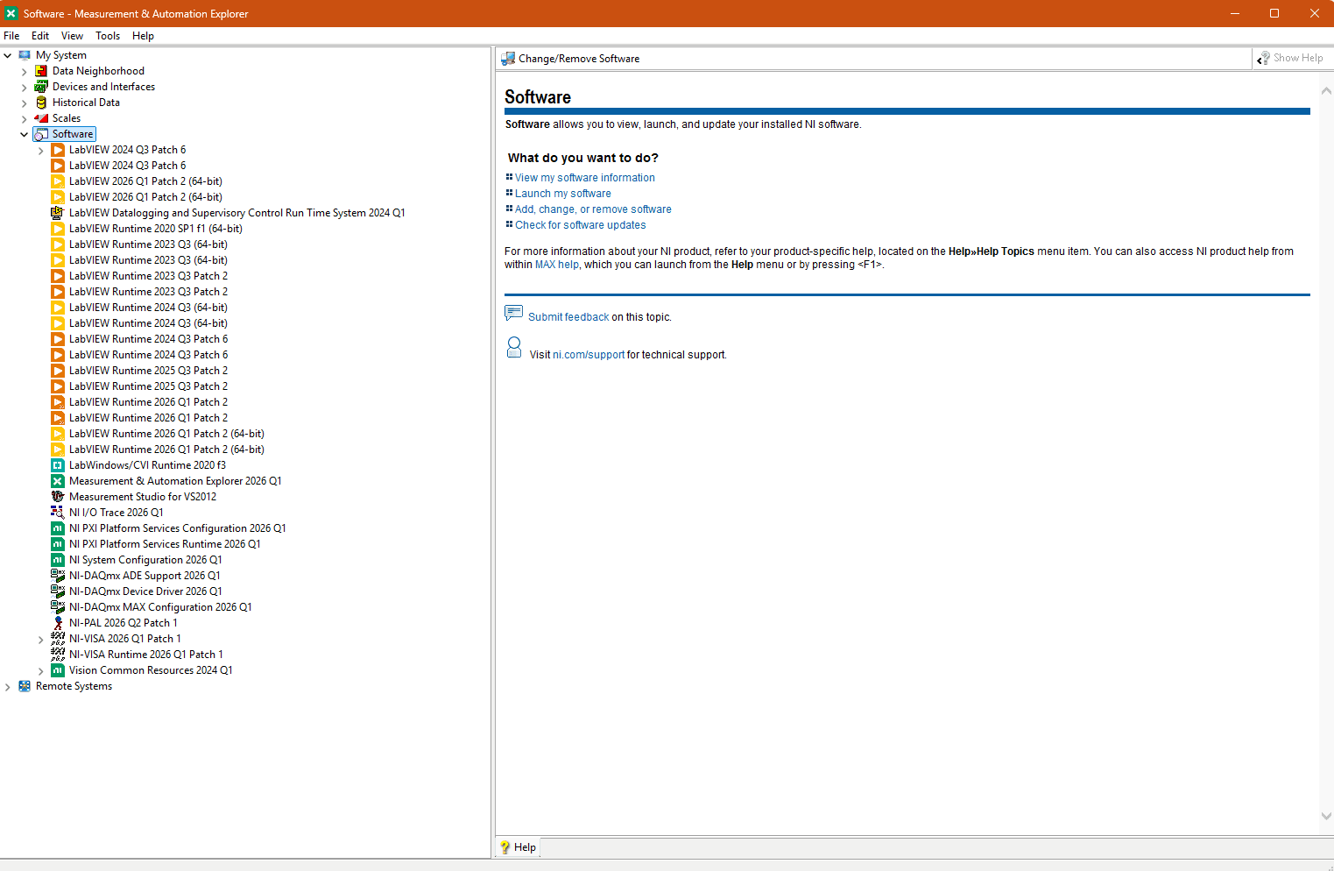Click the NI PXI Platform Services Configuration icon

click(x=58, y=528)
